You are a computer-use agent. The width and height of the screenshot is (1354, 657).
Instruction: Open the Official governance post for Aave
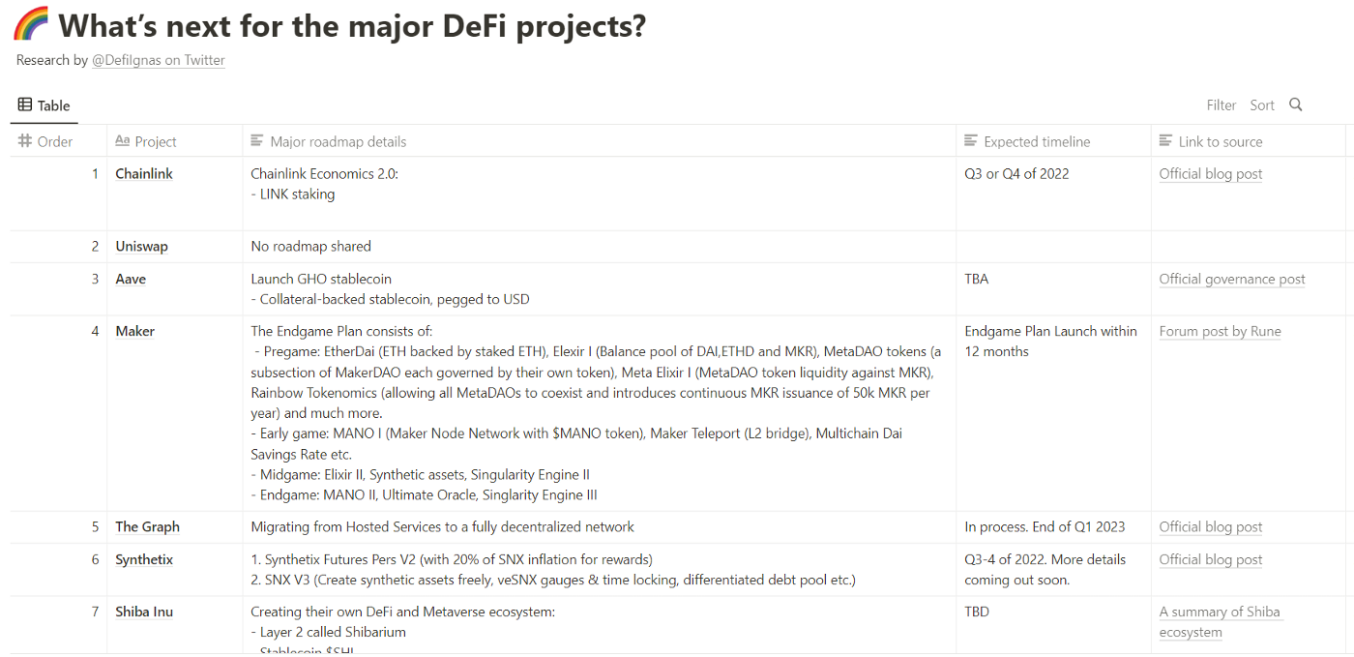[x=1232, y=279]
